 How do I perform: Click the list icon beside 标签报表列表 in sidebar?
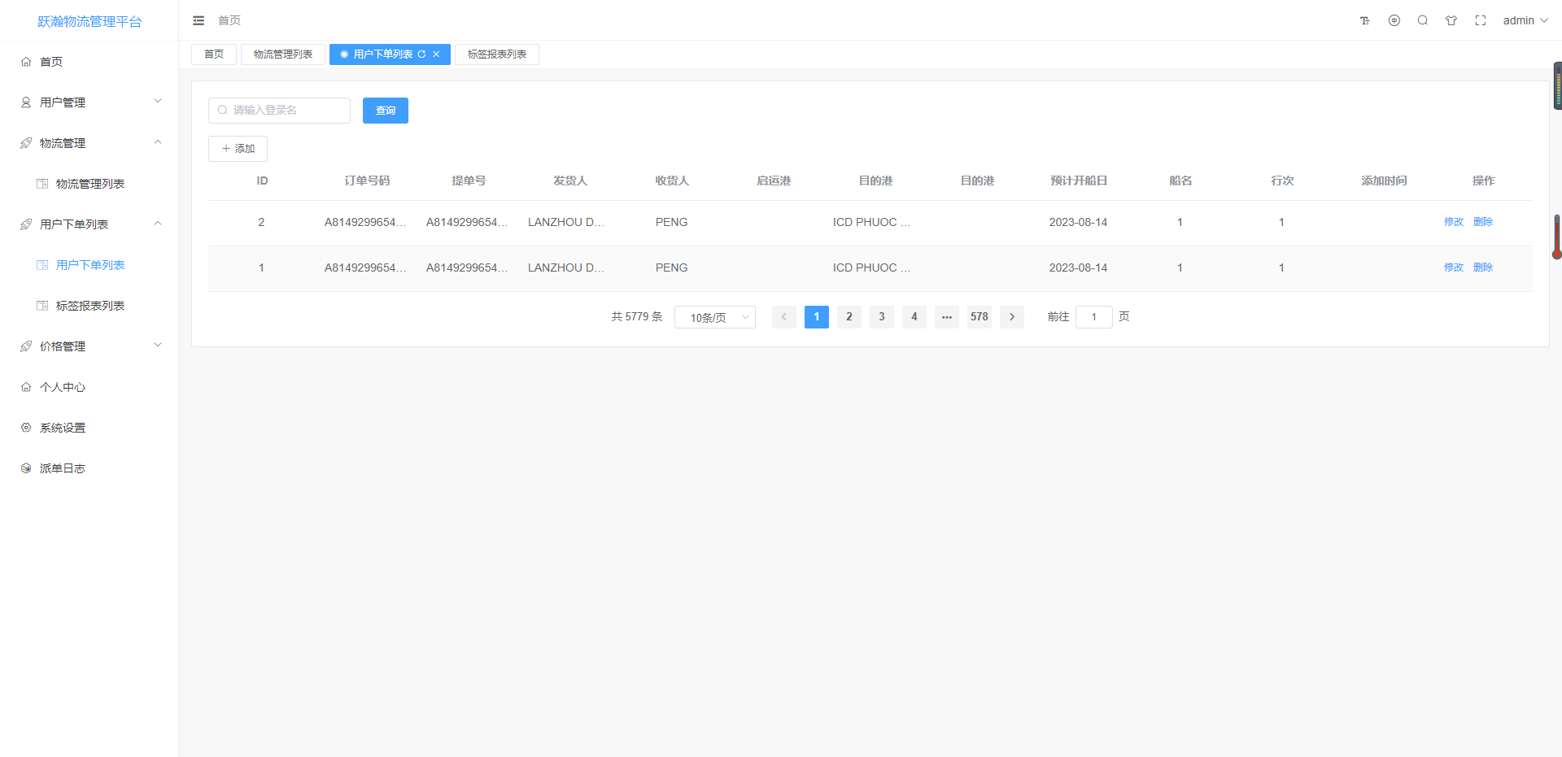click(42, 306)
